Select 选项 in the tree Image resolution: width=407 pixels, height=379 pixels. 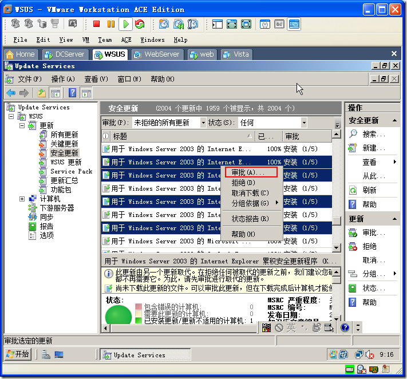point(46,235)
